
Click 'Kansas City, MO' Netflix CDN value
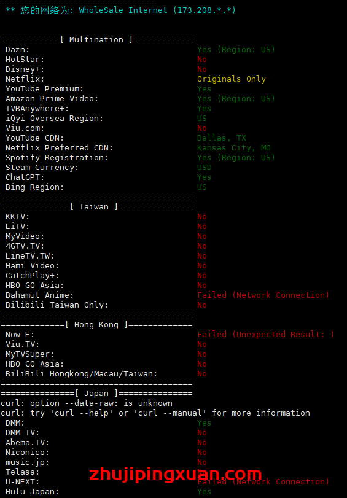(x=233, y=148)
